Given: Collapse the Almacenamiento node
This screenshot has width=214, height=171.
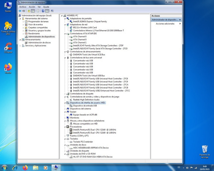Looking at the screenshot, I should pos(20,40).
